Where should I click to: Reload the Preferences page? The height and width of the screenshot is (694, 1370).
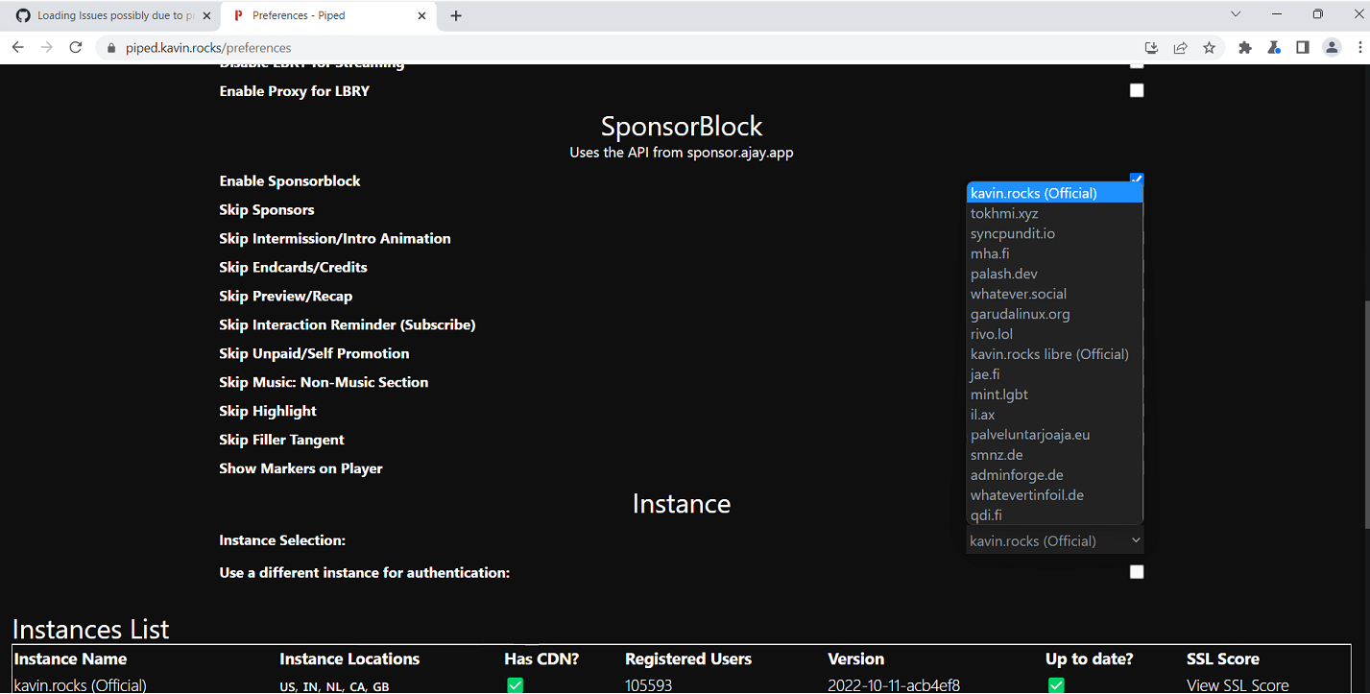click(76, 46)
